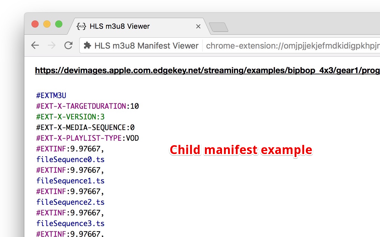The height and width of the screenshot is (237, 380).
Task: Open a new tab with the blank tab button
Action: [218, 27]
